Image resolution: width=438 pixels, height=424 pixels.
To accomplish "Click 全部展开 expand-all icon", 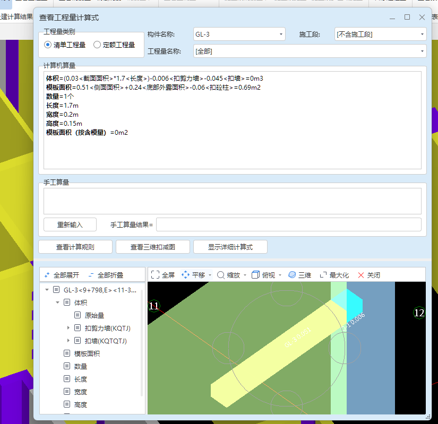I will [x=47, y=275].
